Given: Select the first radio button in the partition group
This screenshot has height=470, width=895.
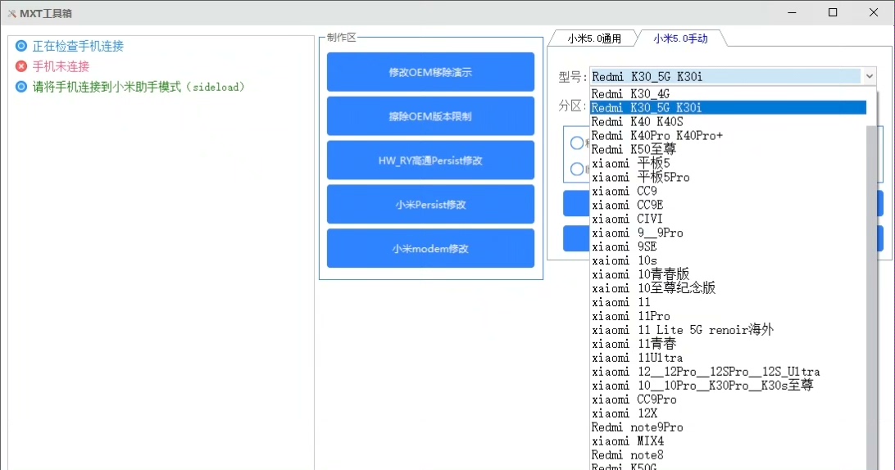Looking at the screenshot, I should [577, 142].
